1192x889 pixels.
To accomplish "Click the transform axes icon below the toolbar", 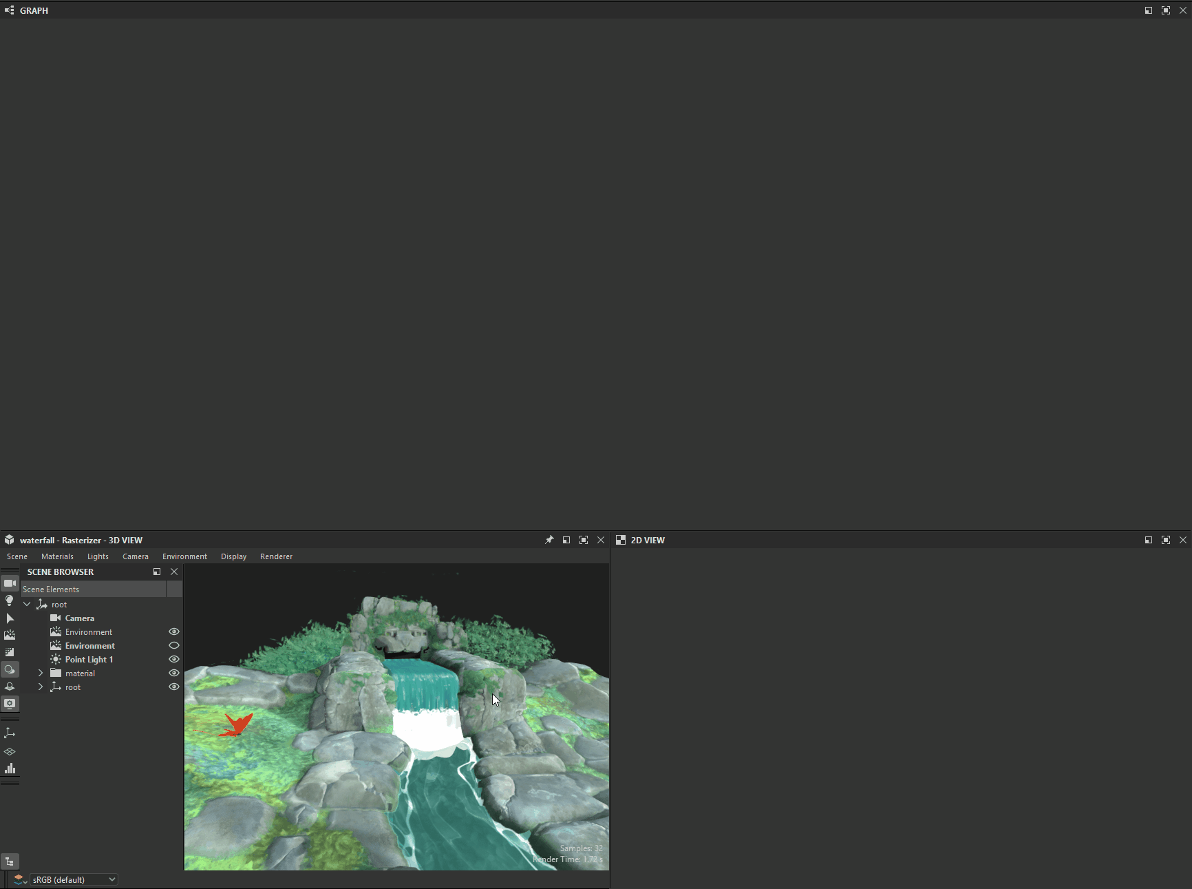I will point(10,733).
